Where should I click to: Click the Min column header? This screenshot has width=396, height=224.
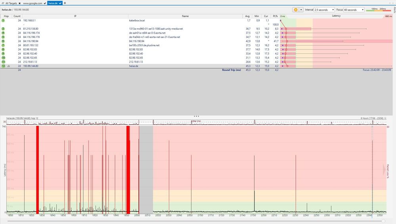(256, 16)
